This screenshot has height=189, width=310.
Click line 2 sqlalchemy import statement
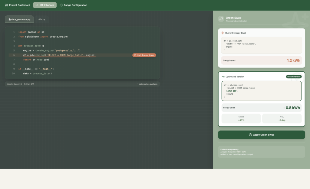pos(43,37)
